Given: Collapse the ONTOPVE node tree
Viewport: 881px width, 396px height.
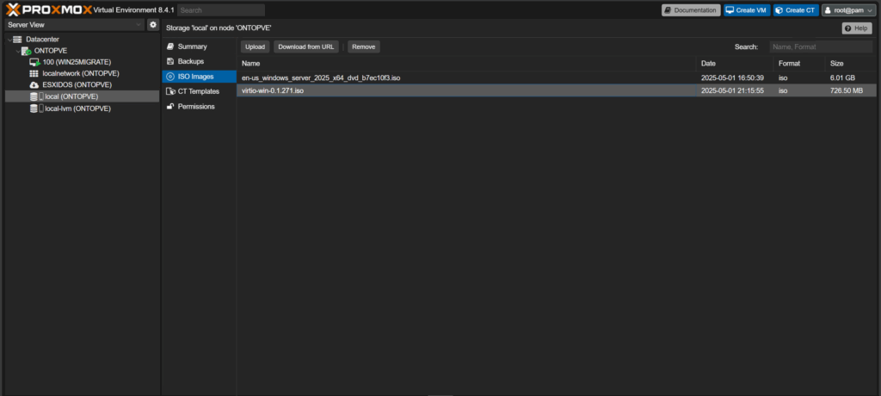Looking at the screenshot, I should coord(18,51).
